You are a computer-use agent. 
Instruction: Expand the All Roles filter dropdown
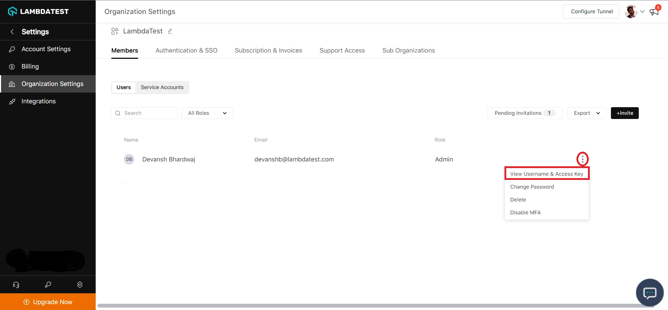click(x=207, y=113)
